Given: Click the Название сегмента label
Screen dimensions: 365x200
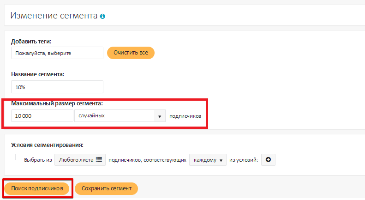Looking at the screenshot, I should (37, 74).
